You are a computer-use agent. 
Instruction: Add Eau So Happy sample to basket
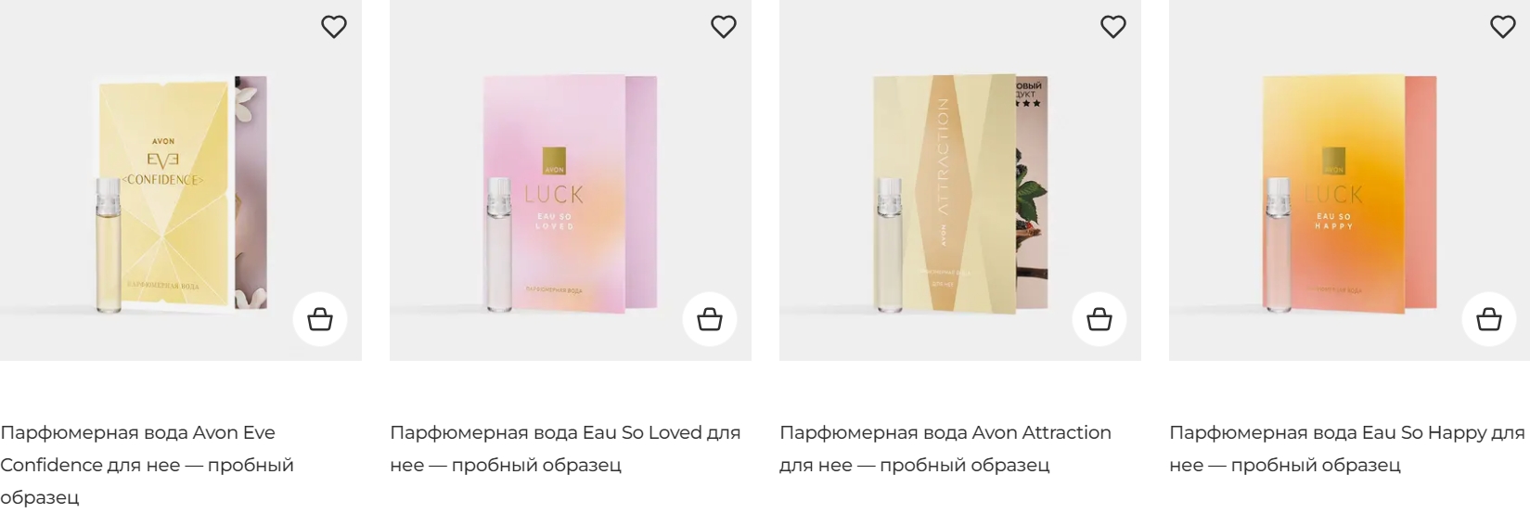(1489, 319)
